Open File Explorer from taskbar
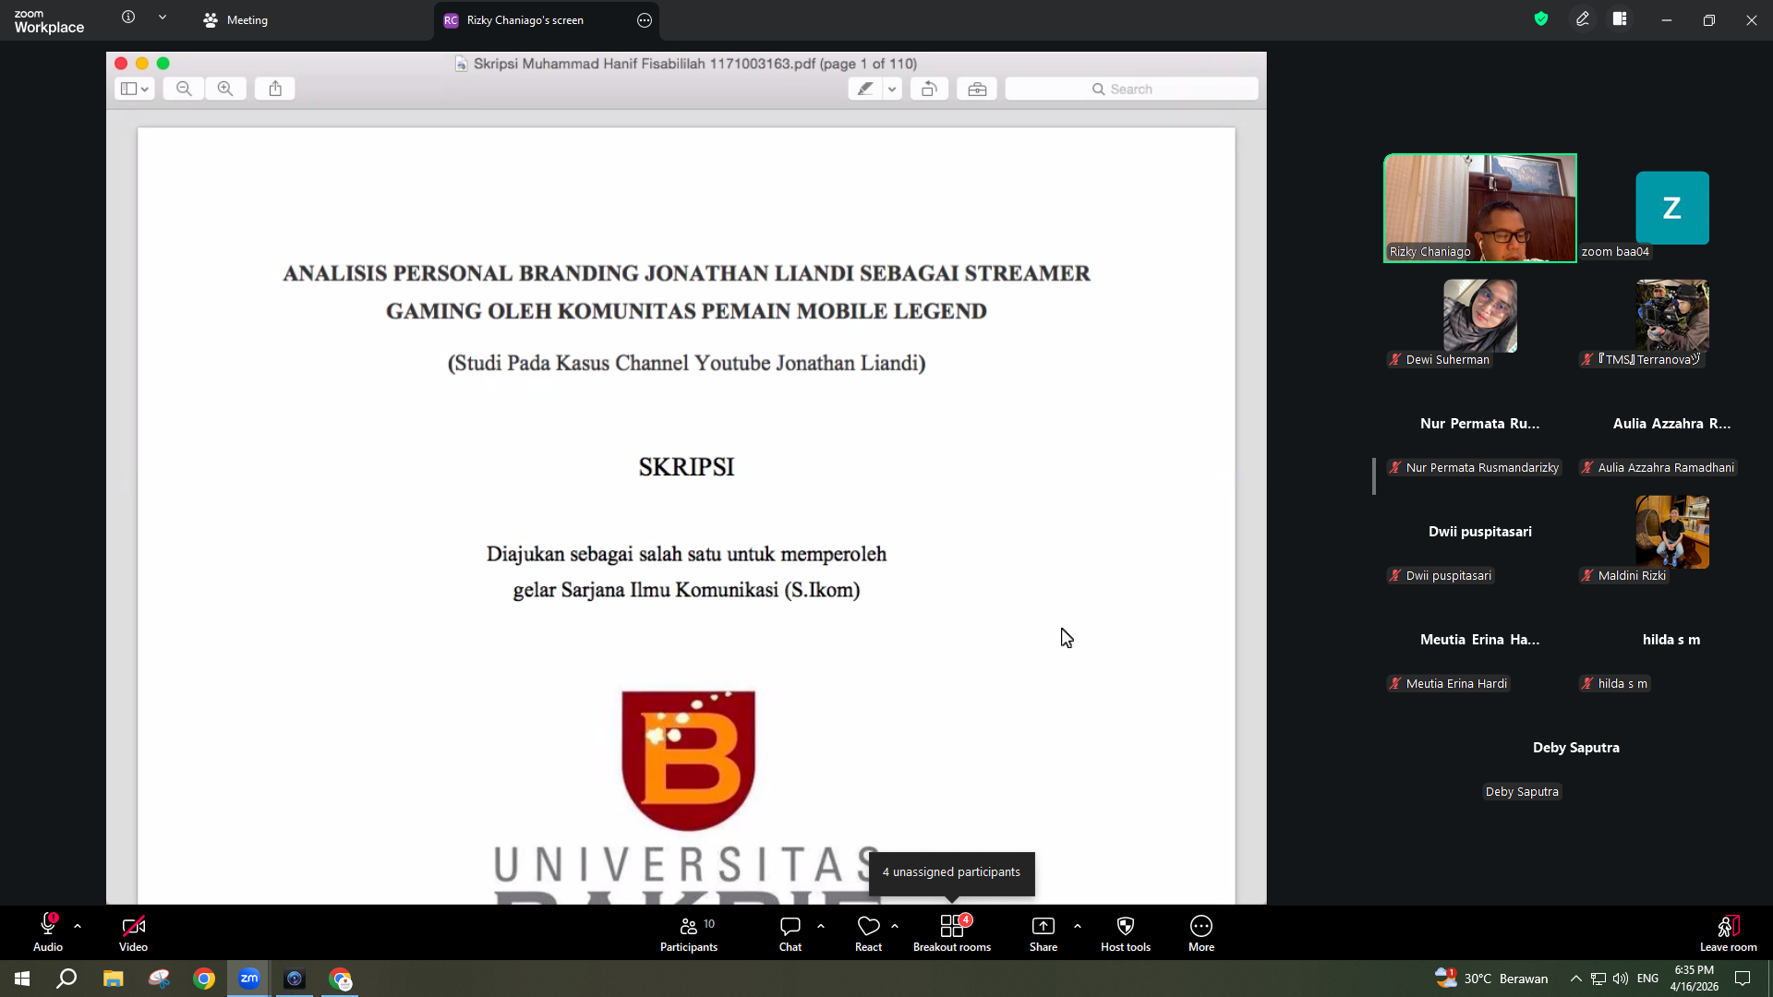Viewport: 1773px width, 997px height. pyautogui.click(x=113, y=979)
